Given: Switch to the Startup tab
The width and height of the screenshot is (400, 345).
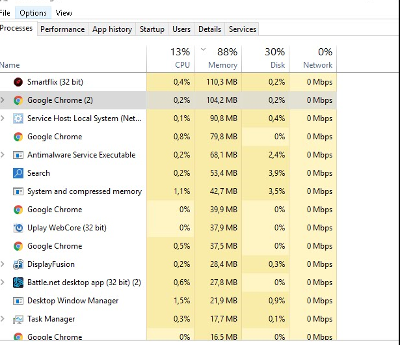Looking at the screenshot, I should (152, 29).
